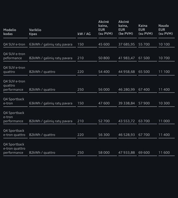
Task: Click the kW / AG column header
Action: [84, 34]
